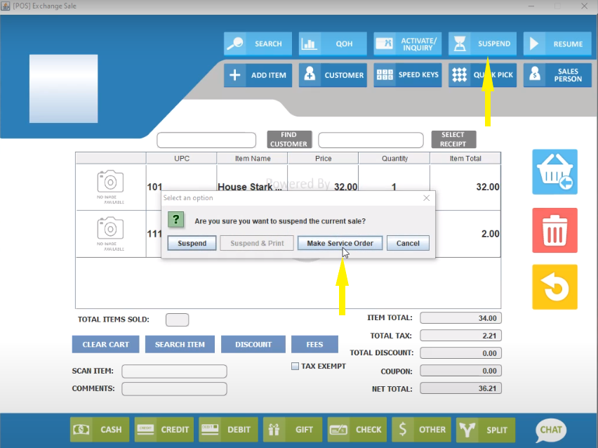Screen dimensions: 598x448
Task: Click the Price column header
Action: click(x=323, y=159)
